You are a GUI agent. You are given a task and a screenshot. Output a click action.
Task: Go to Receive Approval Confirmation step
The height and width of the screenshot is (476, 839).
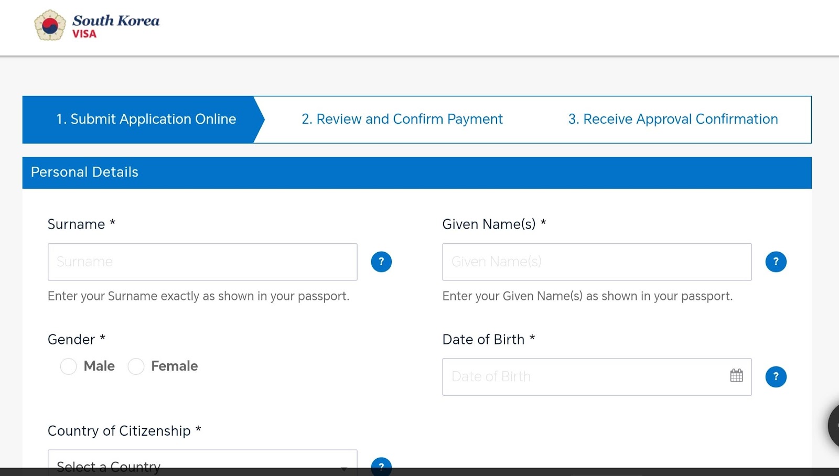673,120
